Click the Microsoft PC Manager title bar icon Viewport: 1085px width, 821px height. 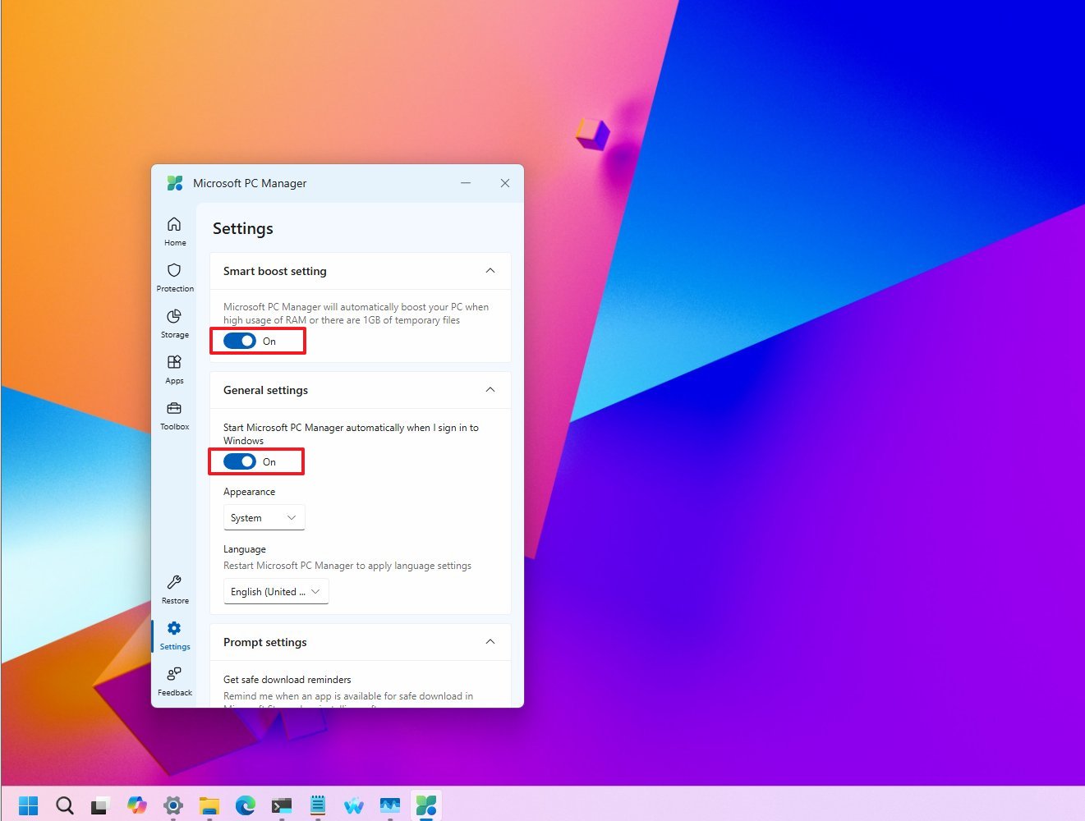point(174,183)
